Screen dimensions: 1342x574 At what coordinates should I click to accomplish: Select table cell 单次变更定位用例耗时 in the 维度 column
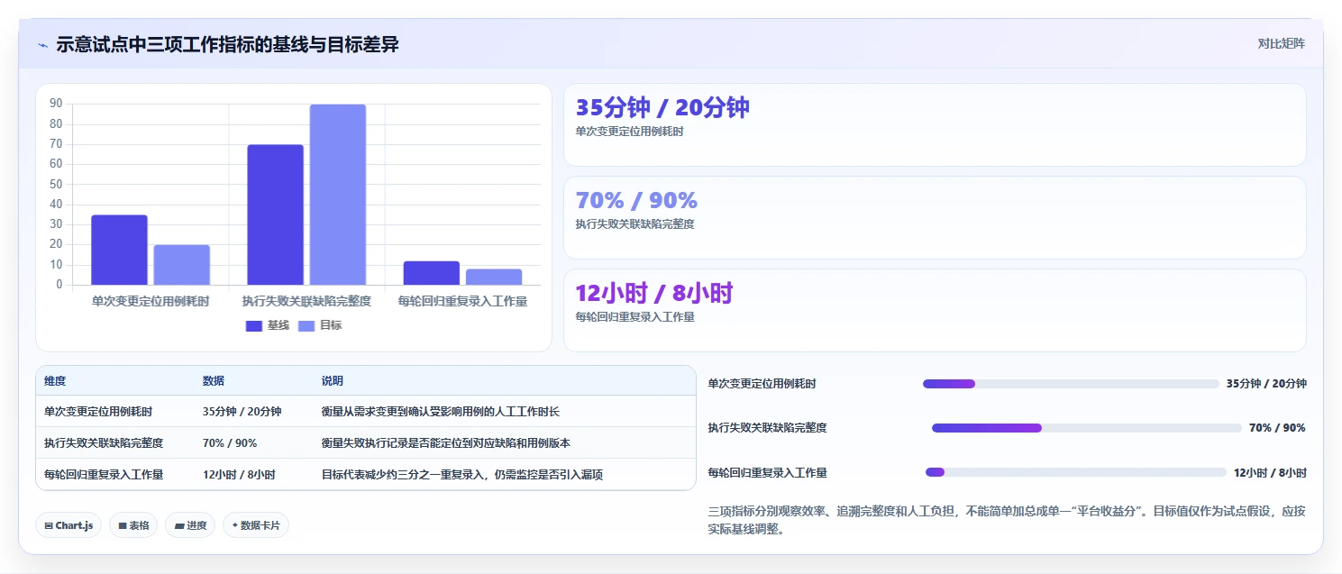point(98,412)
